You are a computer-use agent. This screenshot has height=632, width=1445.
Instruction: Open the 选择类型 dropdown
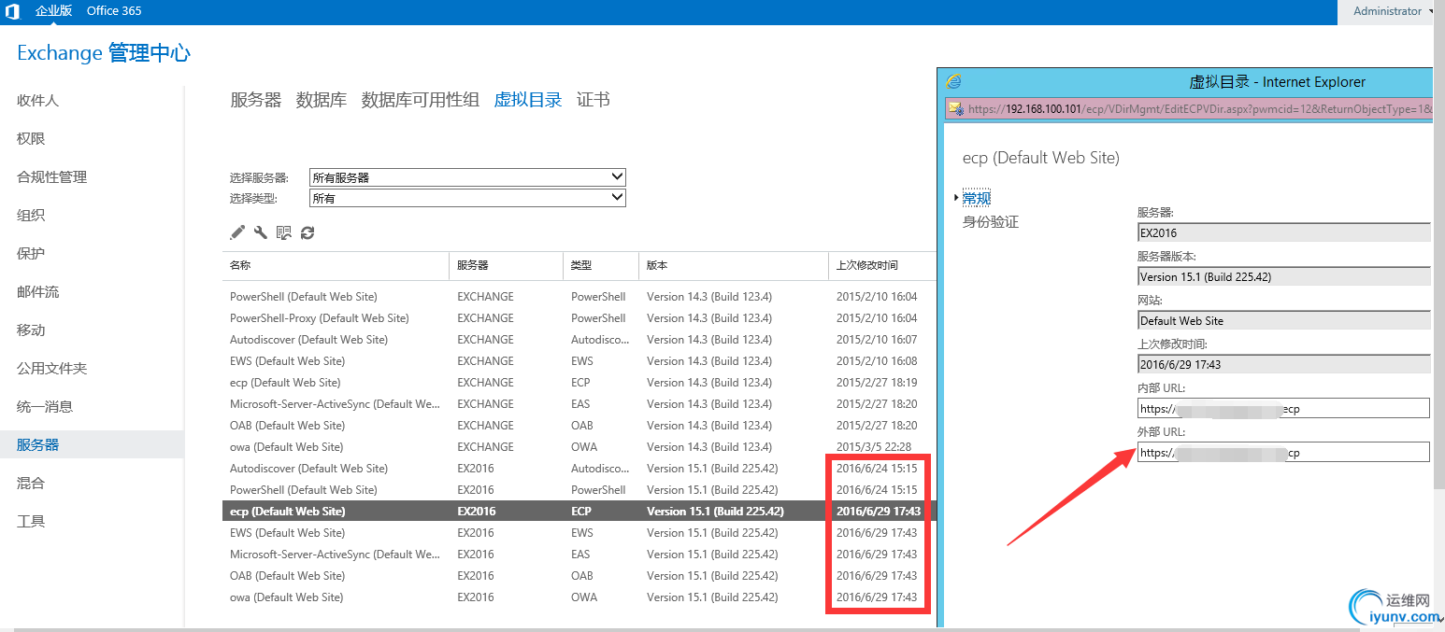(467, 198)
